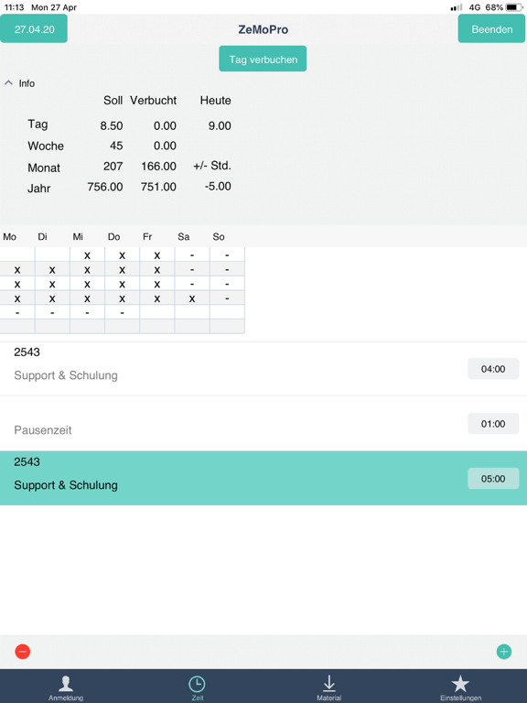This screenshot has height=703, width=527.
Task: Click the Woche Soll value 45
Action: (x=116, y=146)
